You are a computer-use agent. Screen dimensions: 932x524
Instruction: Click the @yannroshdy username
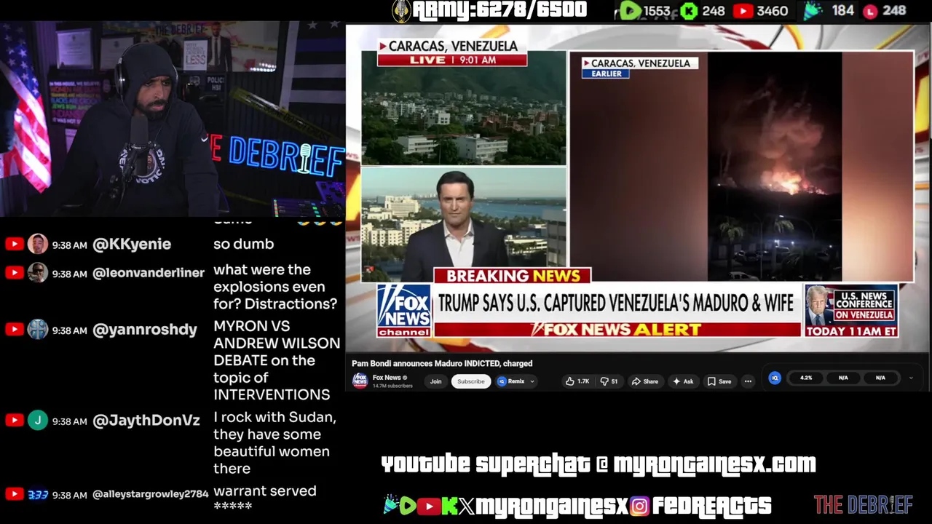tap(145, 330)
